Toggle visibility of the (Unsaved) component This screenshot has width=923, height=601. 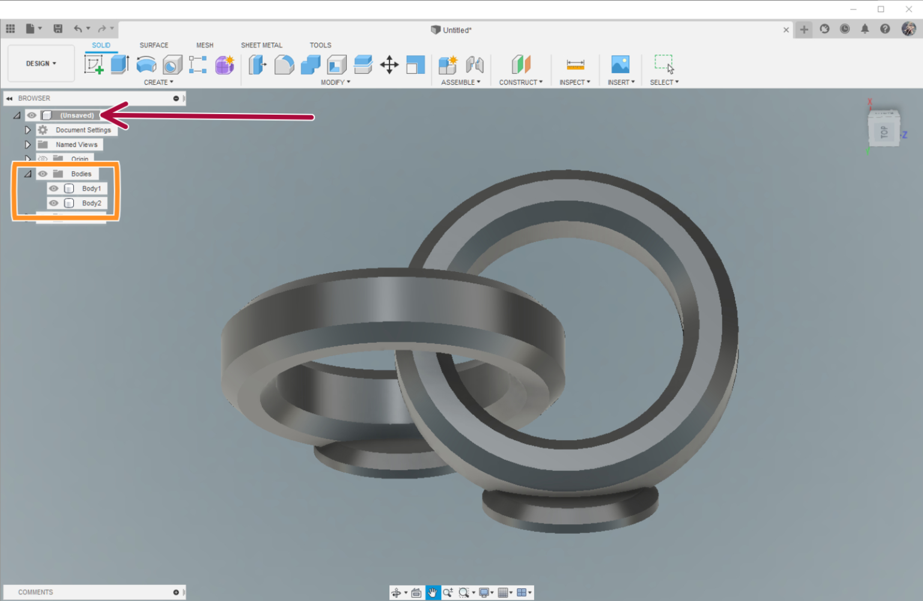32,115
